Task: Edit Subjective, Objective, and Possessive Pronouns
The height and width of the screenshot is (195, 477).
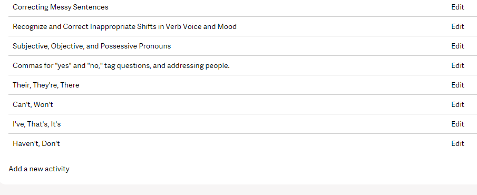Action: tap(457, 46)
